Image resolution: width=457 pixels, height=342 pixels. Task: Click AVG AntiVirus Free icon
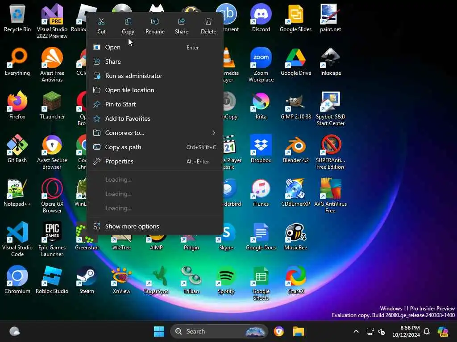pos(330,195)
